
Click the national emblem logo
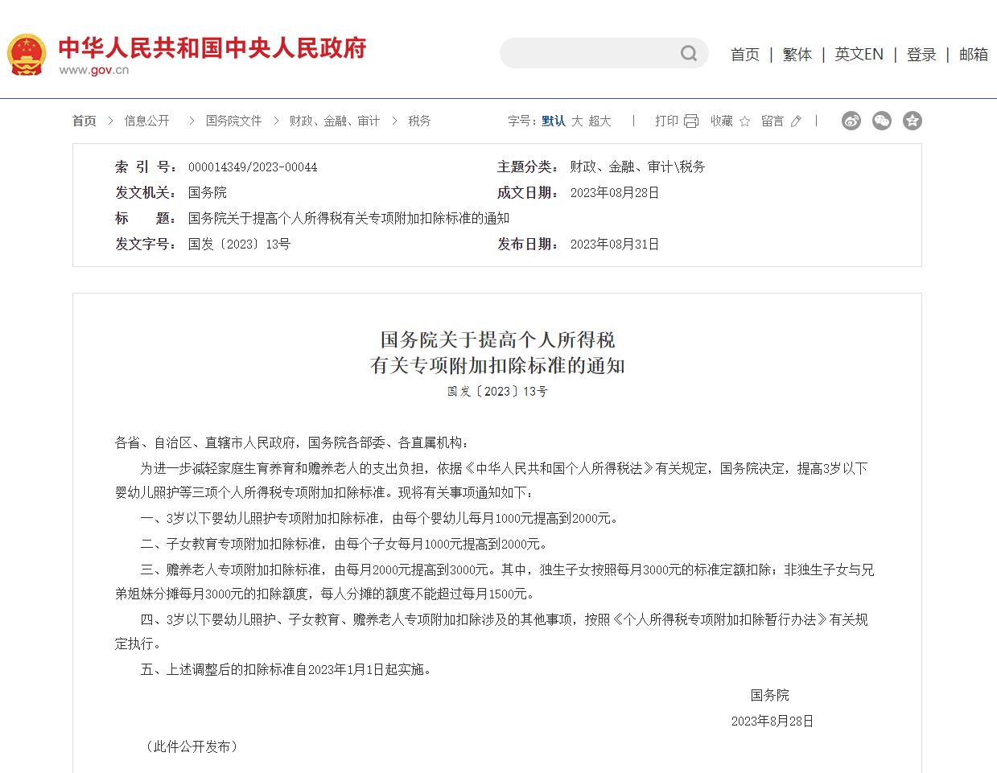click(x=27, y=55)
